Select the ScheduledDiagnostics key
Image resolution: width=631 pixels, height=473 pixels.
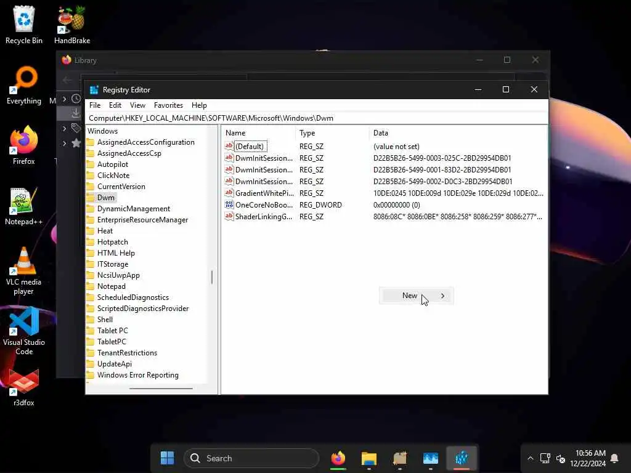pos(133,297)
